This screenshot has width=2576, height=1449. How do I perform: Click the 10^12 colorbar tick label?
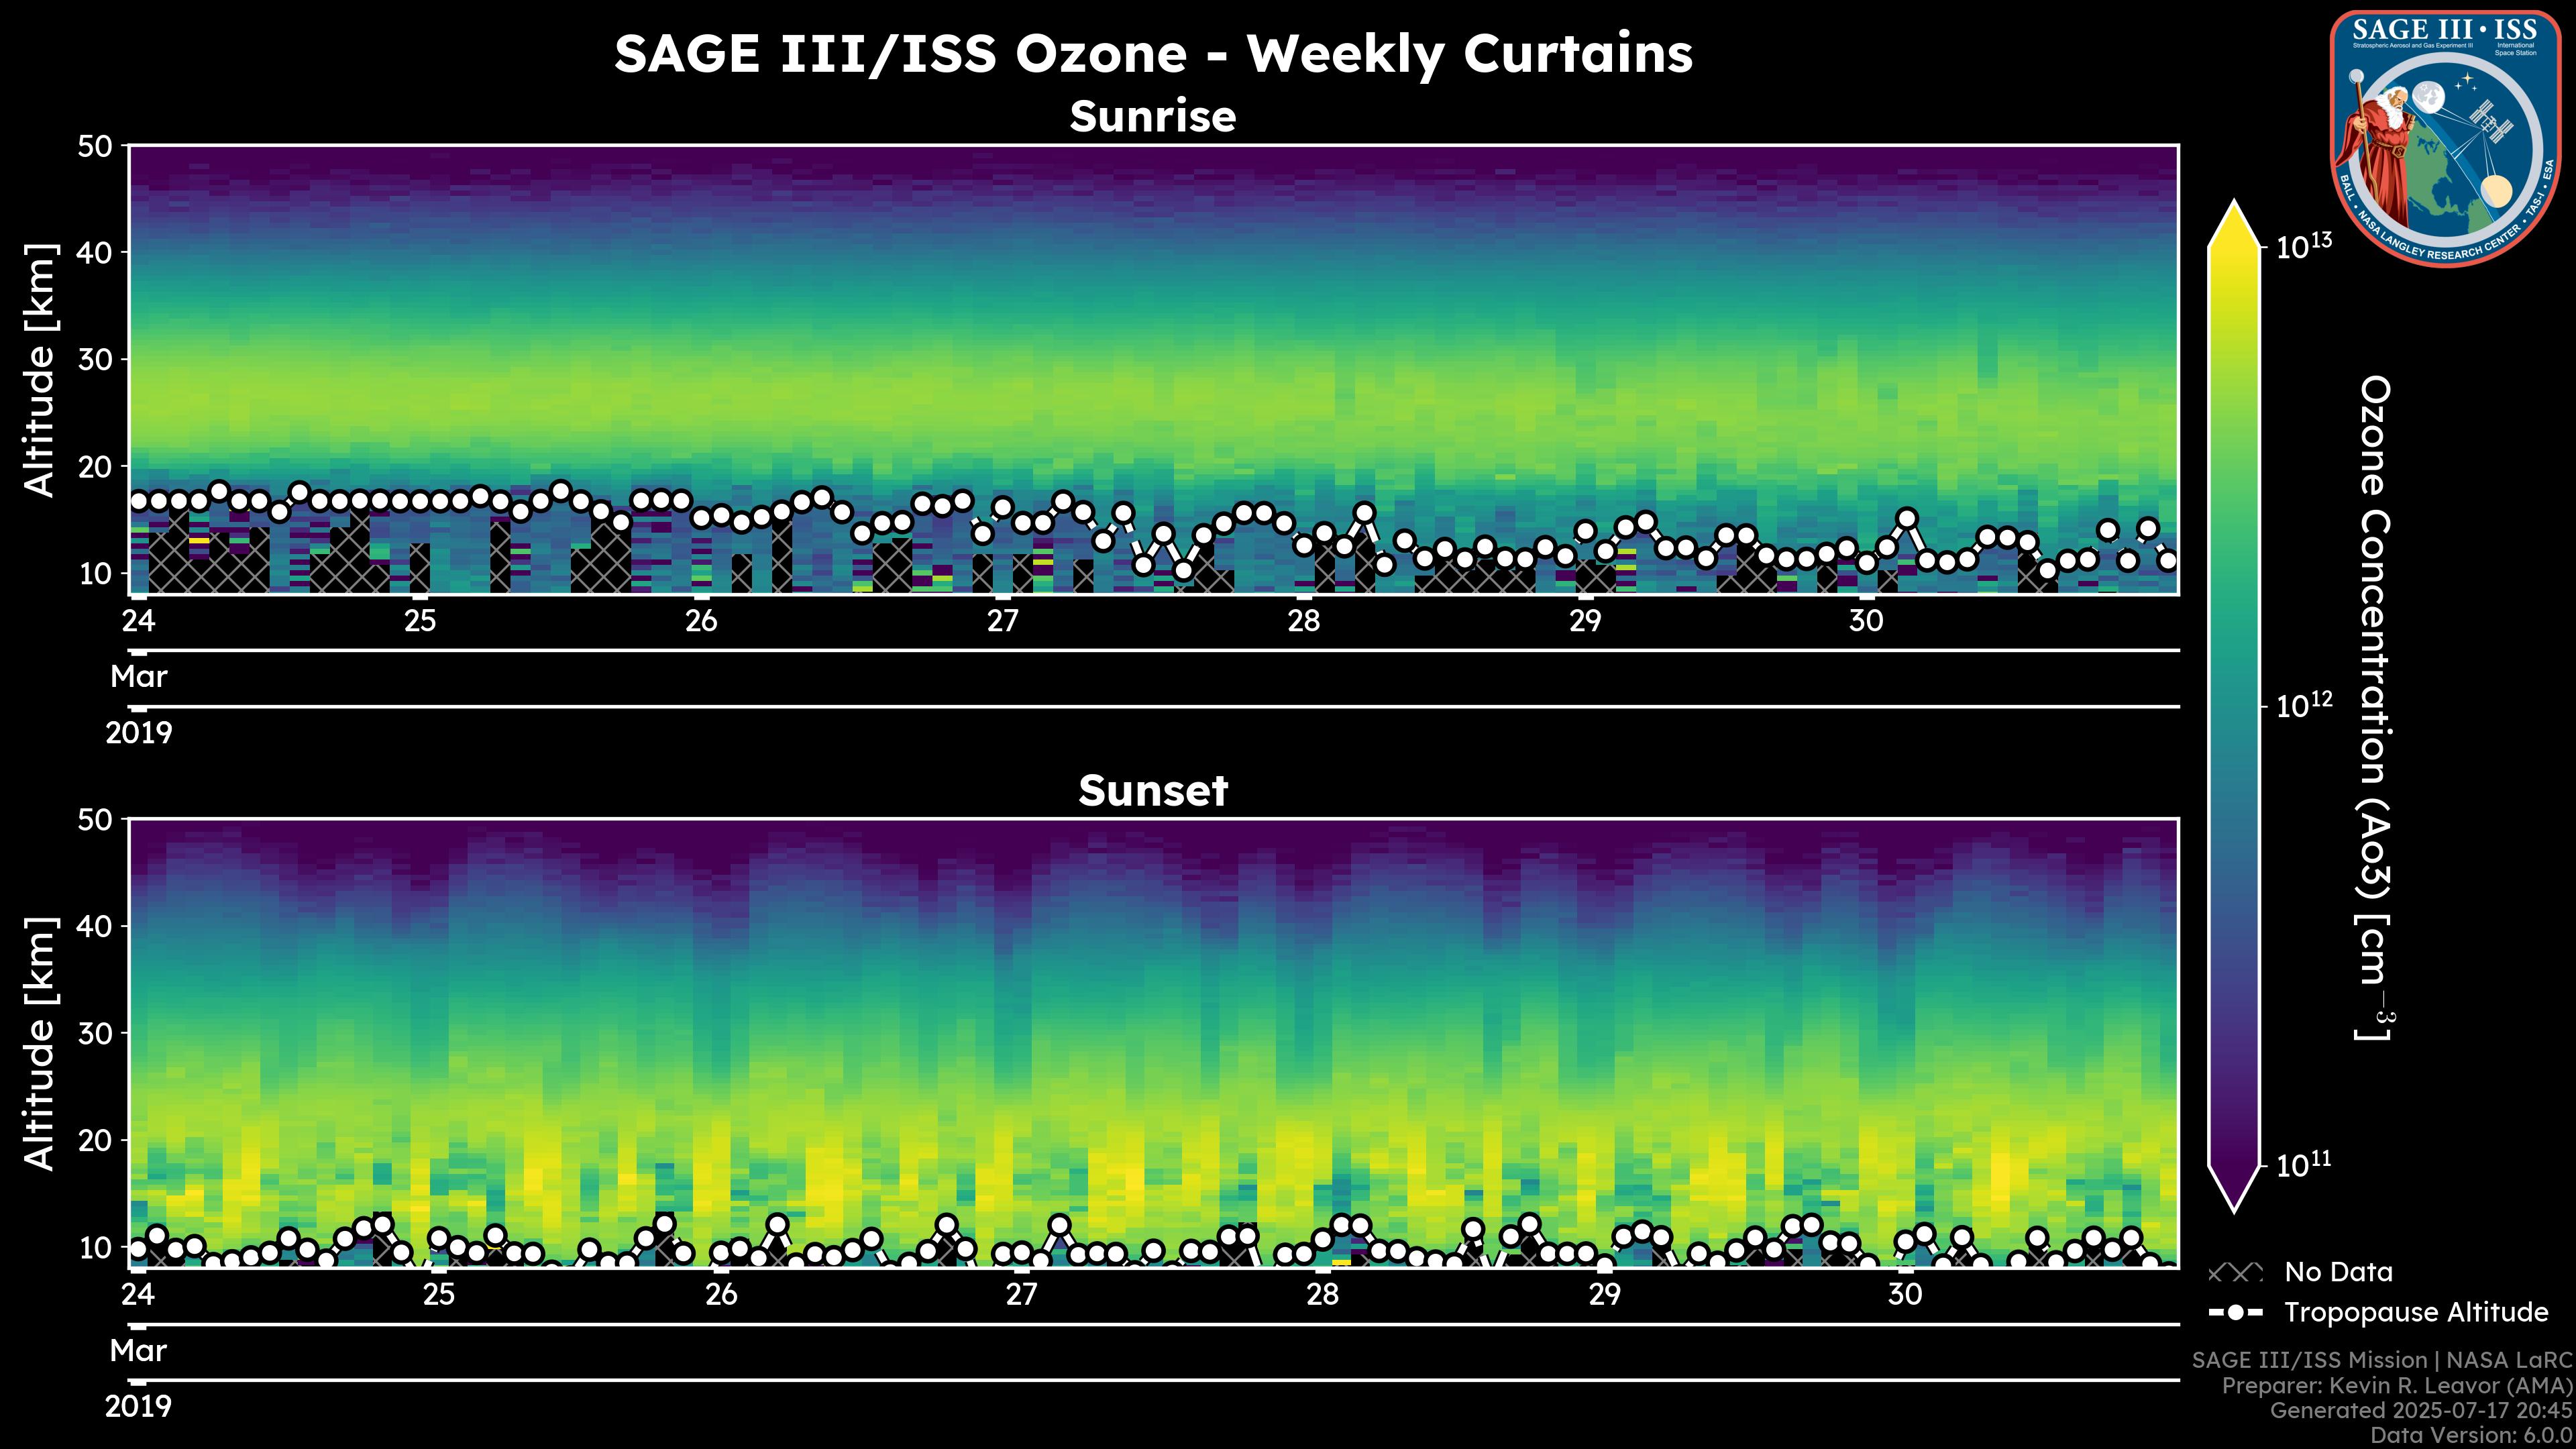pyautogui.click(x=2304, y=706)
